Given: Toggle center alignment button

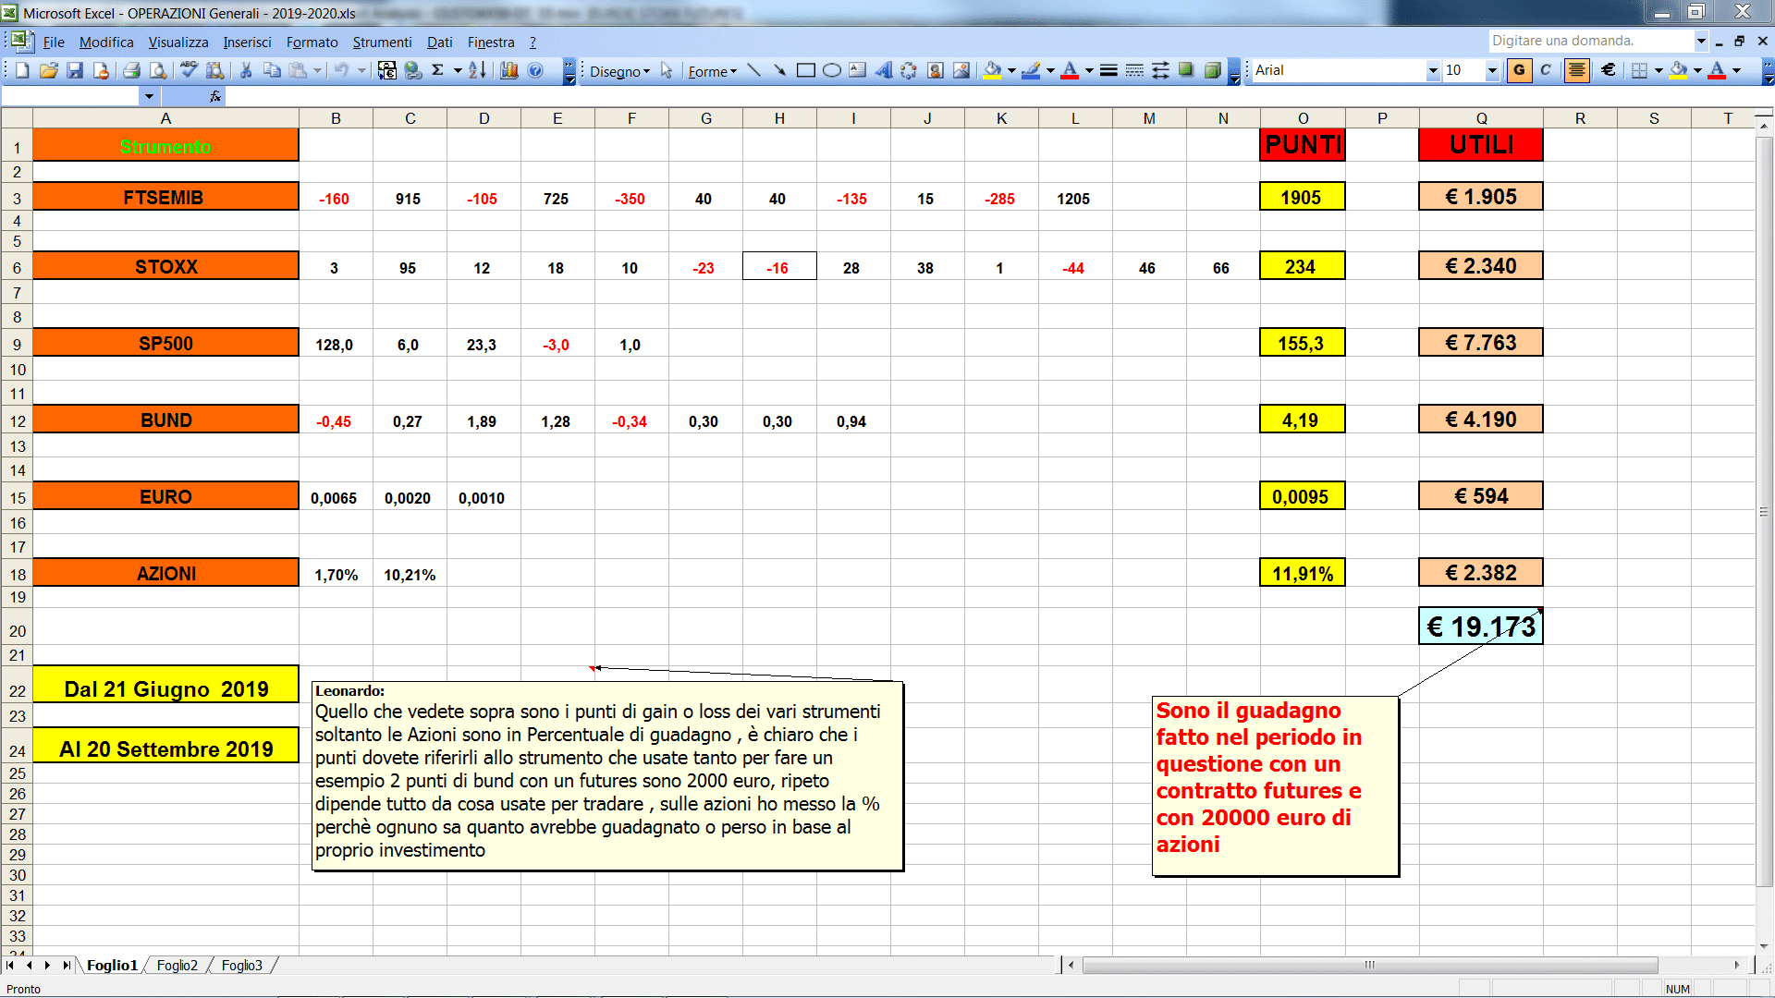Looking at the screenshot, I should click(1577, 70).
